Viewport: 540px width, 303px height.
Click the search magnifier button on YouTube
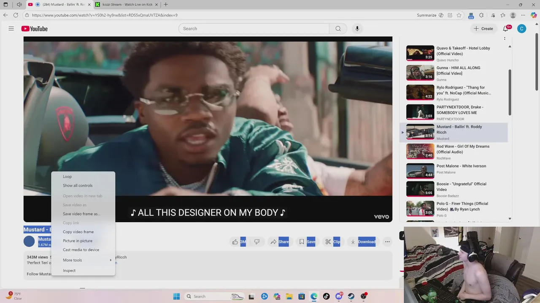(x=338, y=29)
